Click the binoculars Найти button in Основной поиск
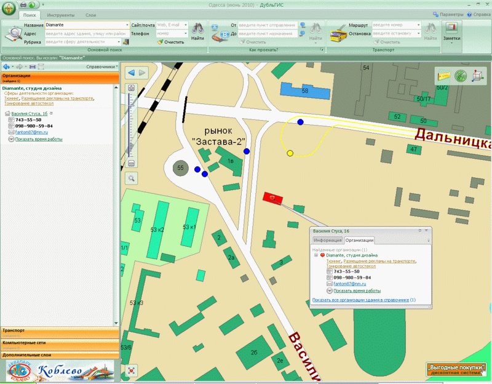 [197, 32]
